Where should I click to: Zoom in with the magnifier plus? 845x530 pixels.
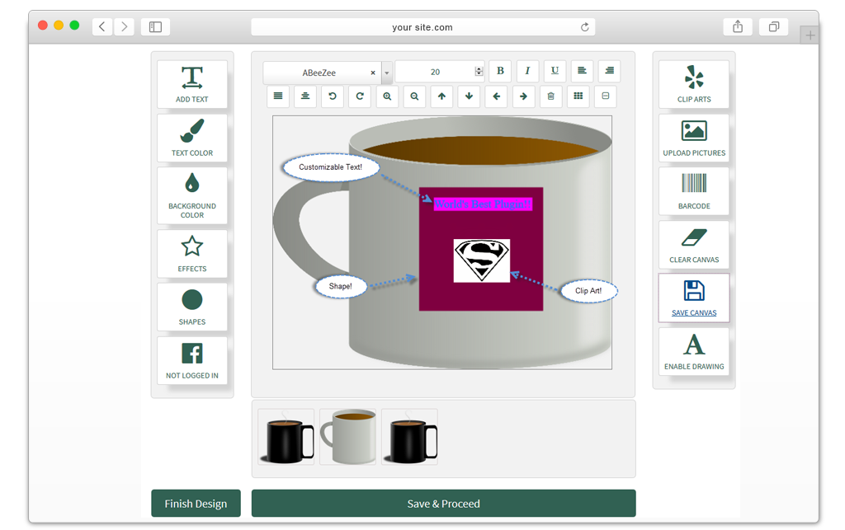[387, 96]
